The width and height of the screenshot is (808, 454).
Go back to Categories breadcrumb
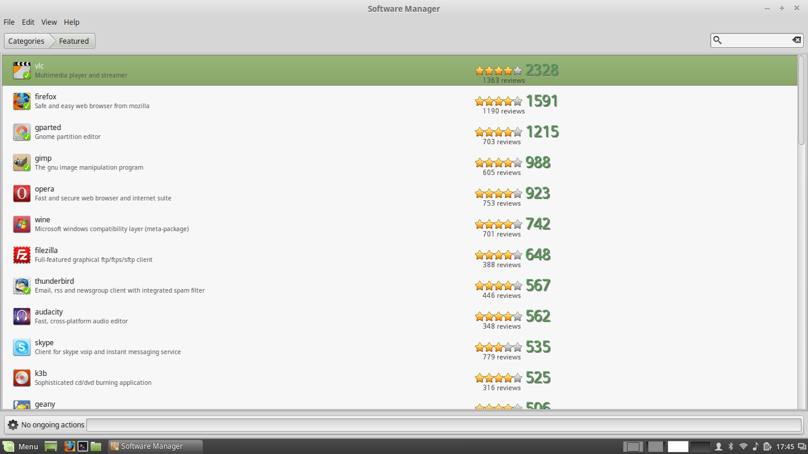click(x=26, y=41)
